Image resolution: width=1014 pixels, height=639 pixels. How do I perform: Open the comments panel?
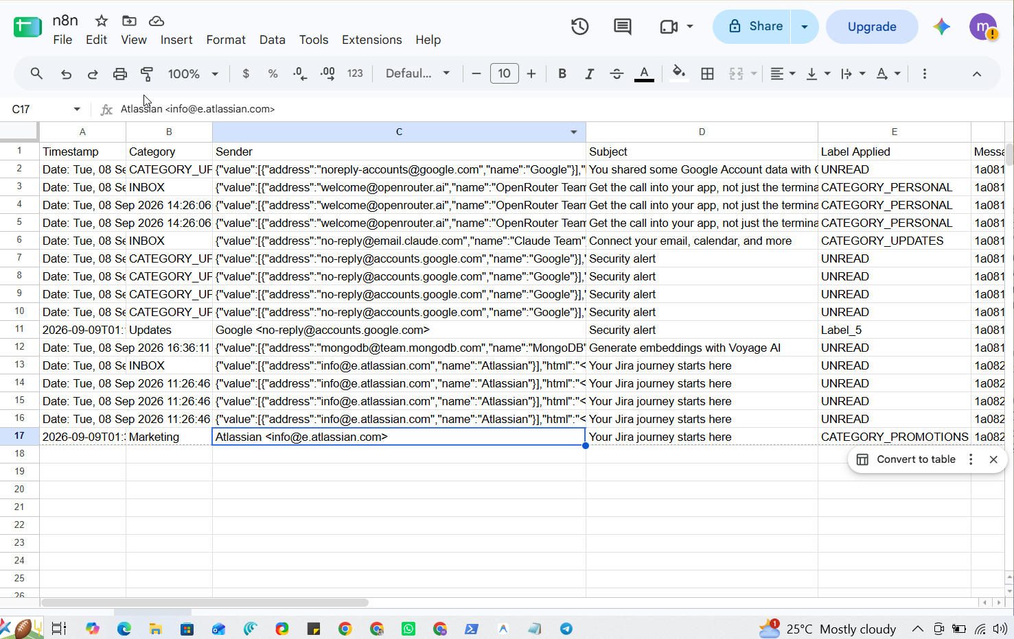pos(623,27)
